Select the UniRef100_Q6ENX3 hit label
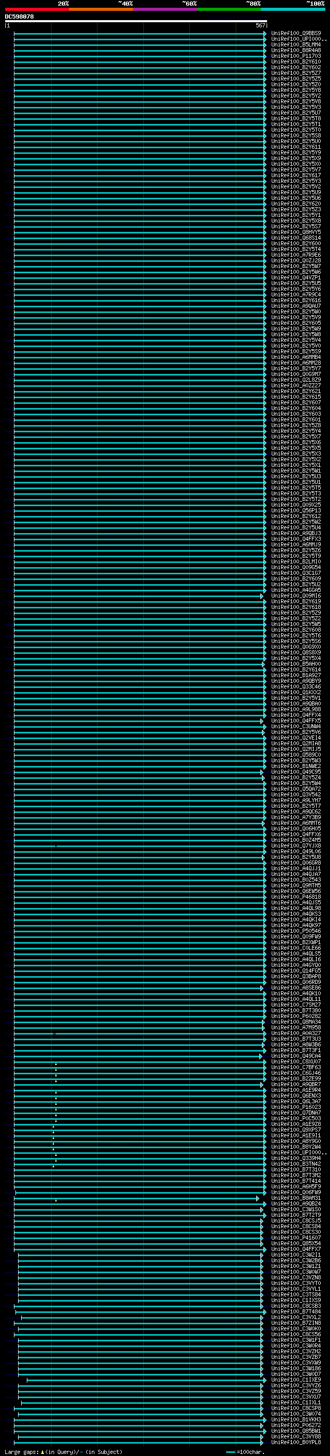 296,1096
